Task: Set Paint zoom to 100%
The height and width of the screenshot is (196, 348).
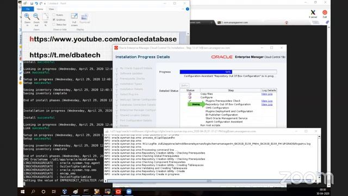Action: click(45, 20)
